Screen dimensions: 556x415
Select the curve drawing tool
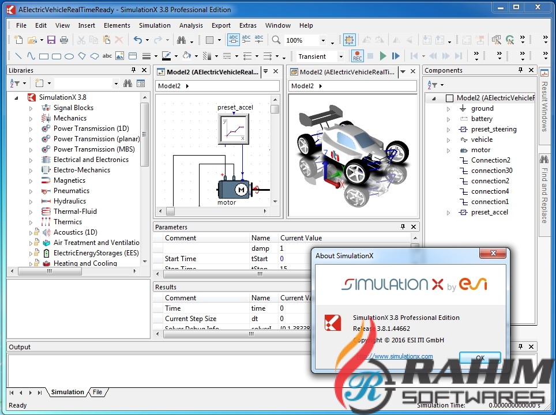click(31, 56)
